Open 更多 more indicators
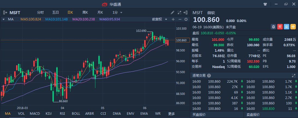Image resolution: width=298 pixels, height=118 pixels. point(172,114)
